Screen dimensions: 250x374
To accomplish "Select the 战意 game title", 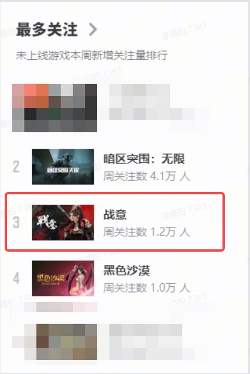I will click(x=115, y=214).
